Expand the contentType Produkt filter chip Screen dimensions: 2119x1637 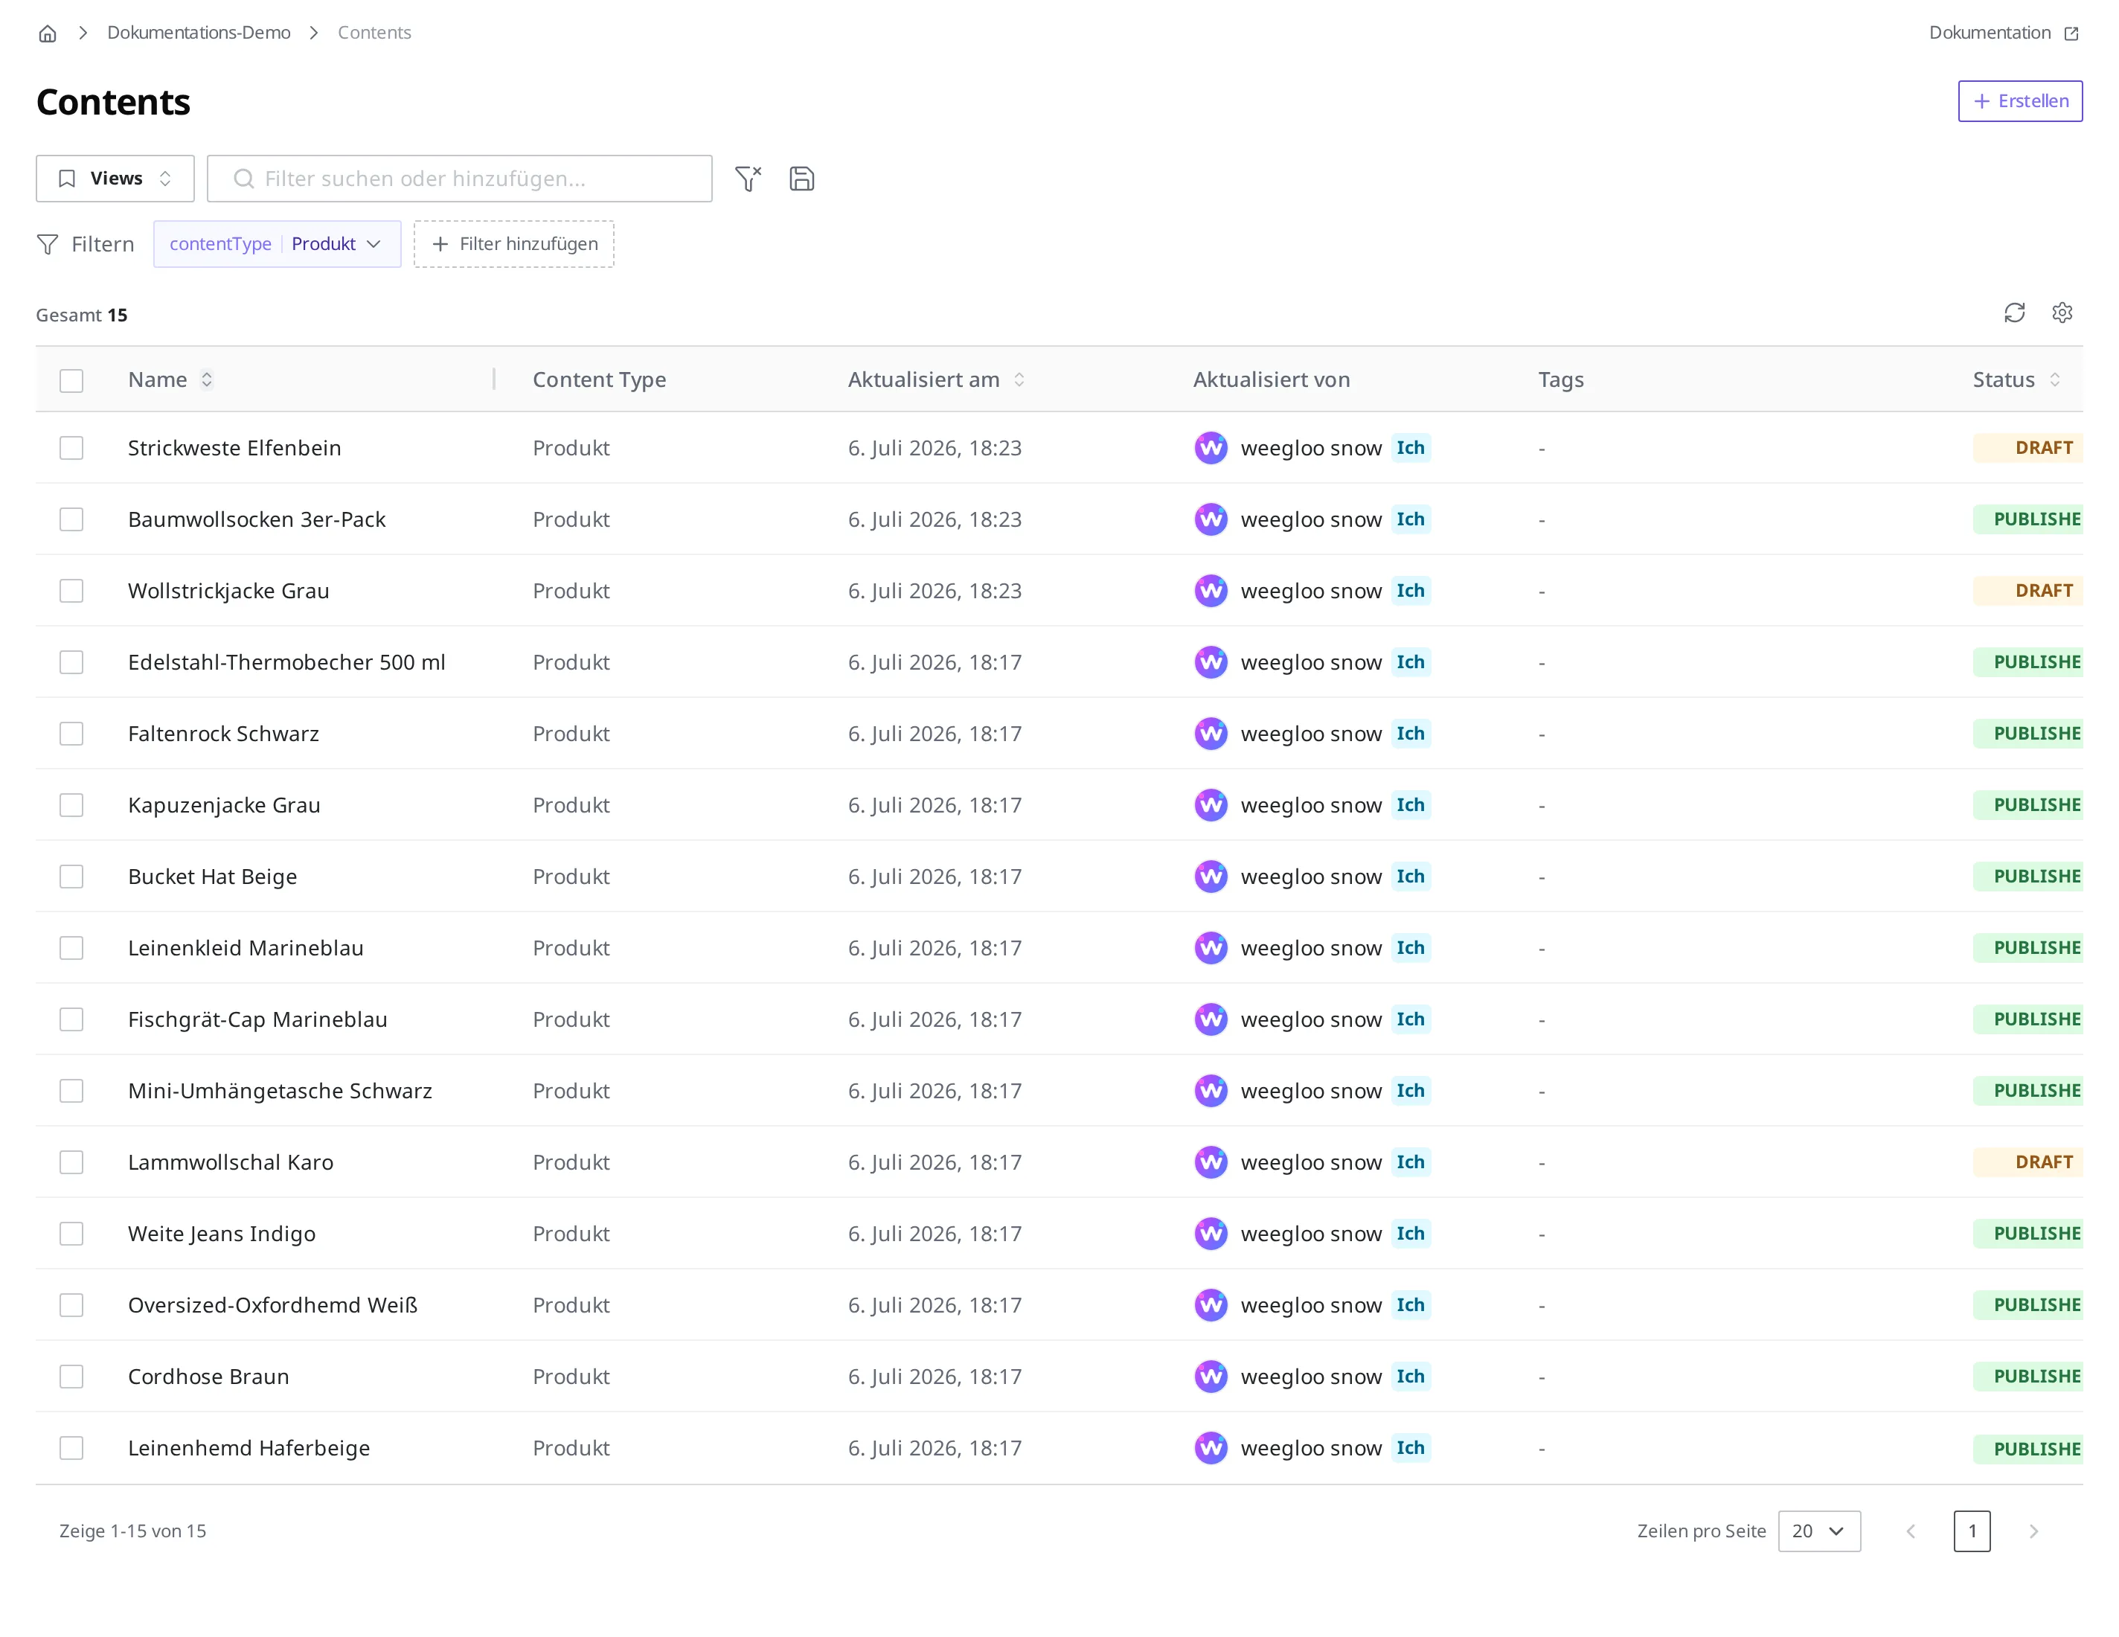pos(278,243)
